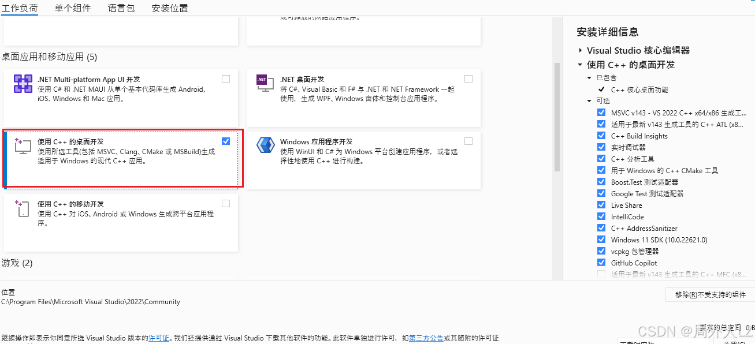
Task: Uncheck the C++ ATL v143 component checkbox
Action: tap(602, 124)
